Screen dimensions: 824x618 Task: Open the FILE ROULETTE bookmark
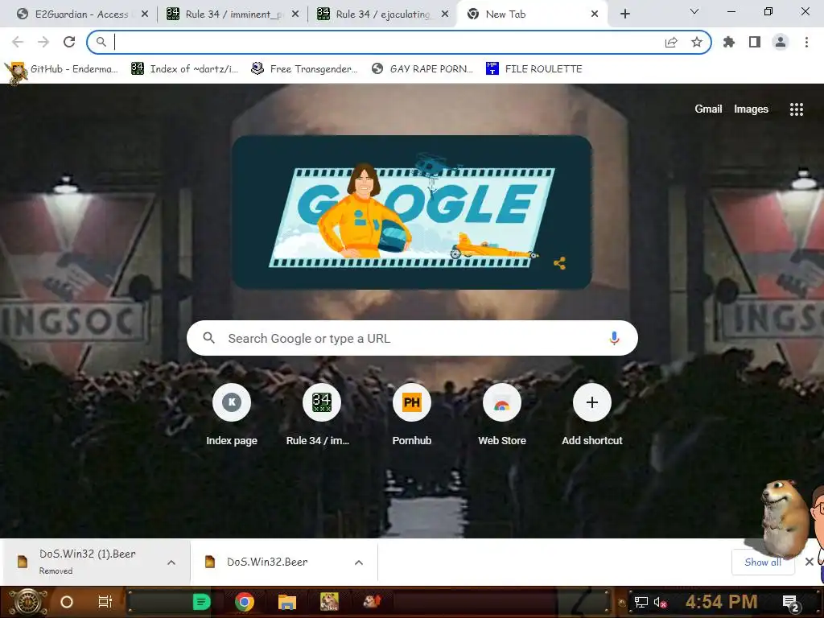pyautogui.click(x=534, y=69)
